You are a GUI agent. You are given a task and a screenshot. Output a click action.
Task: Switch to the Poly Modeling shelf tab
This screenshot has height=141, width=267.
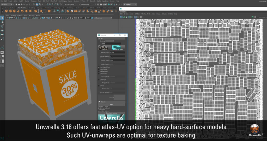click(22, 8)
